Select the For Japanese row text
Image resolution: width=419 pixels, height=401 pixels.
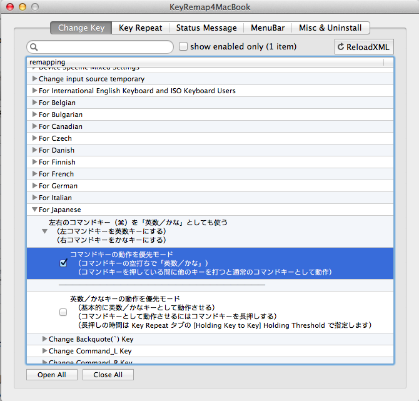(60, 210)
